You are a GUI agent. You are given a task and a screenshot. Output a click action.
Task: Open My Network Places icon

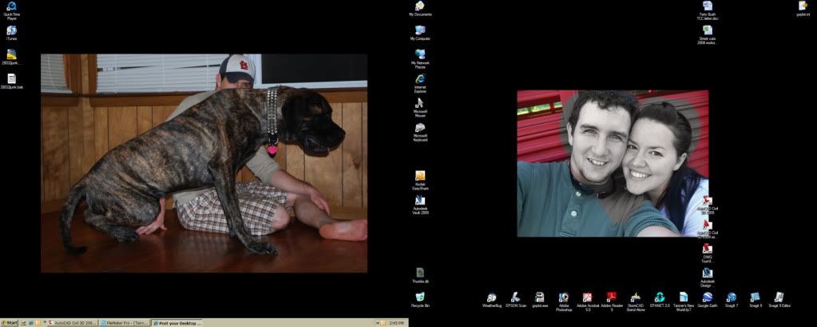420,58
